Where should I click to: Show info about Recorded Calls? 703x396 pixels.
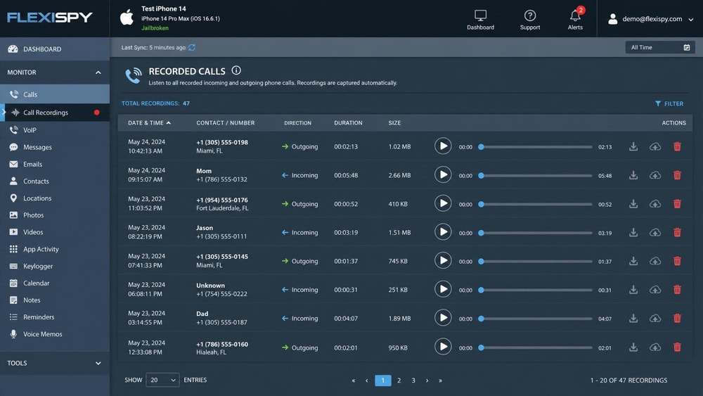coord(236,70)
